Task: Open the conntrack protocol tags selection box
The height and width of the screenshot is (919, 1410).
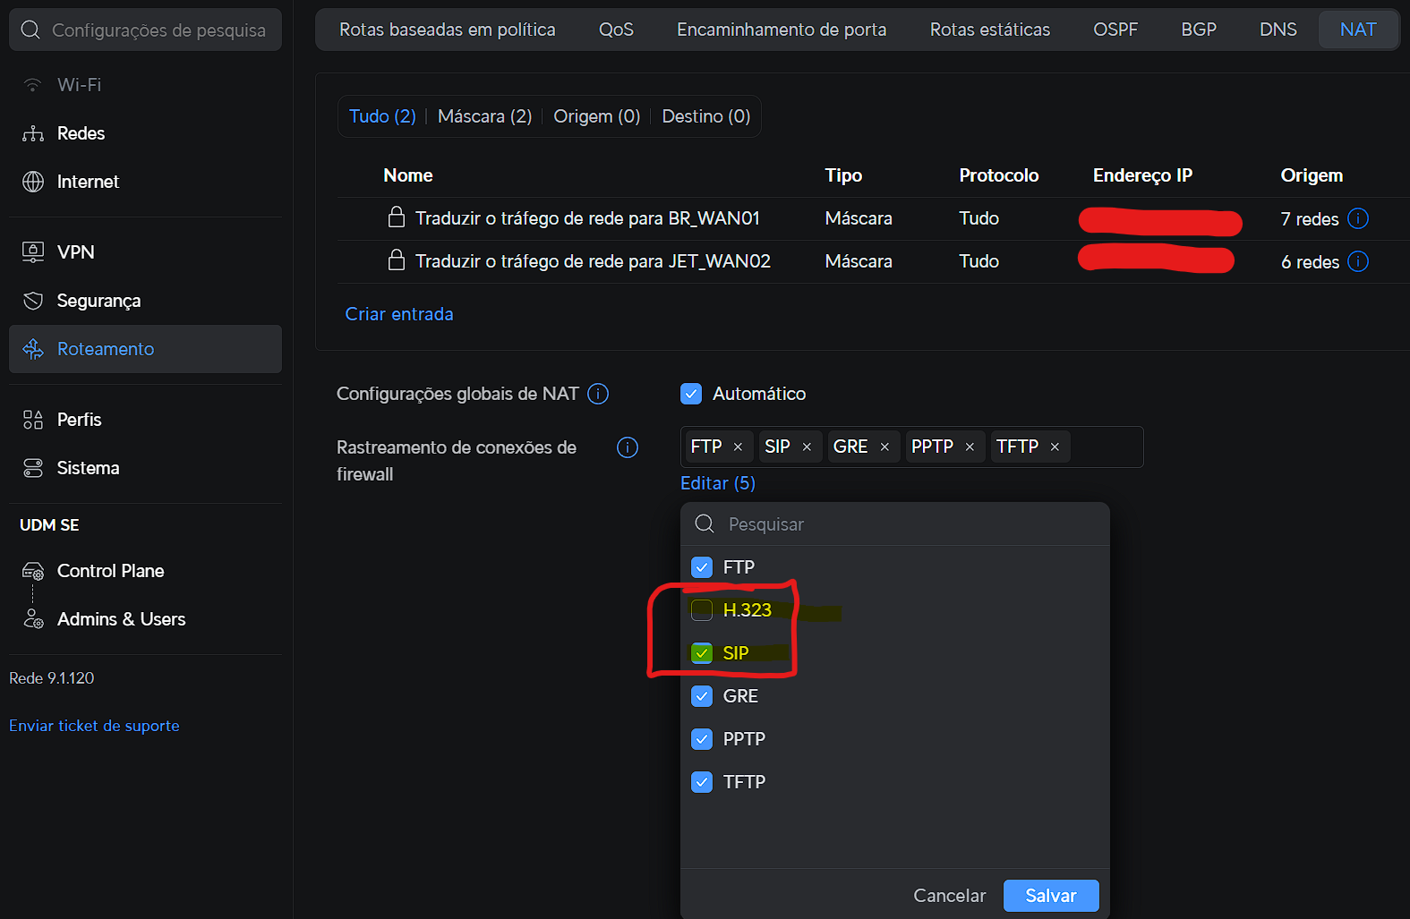Action: [1106, 447]
